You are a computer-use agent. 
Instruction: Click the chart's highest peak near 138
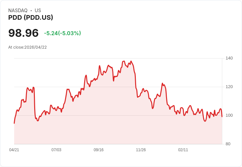(124, 61)
